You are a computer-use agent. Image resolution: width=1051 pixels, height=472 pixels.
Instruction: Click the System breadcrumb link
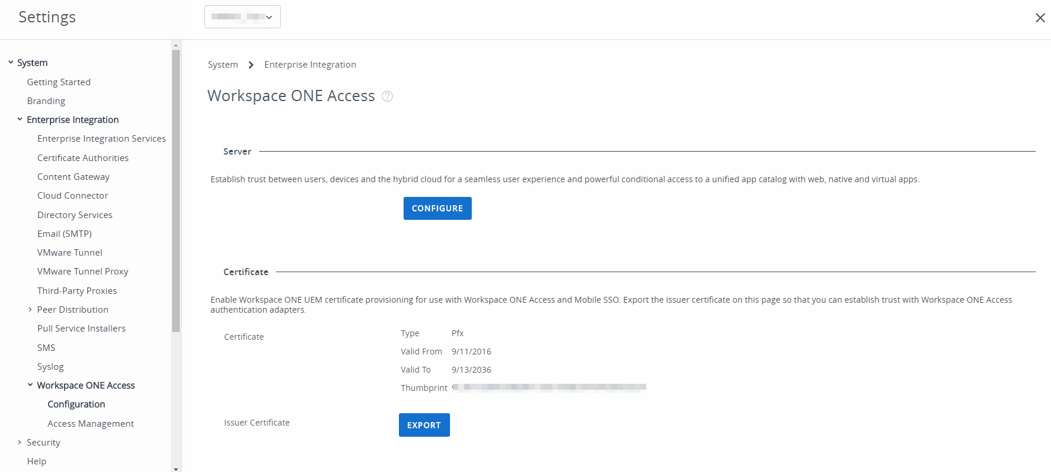click(x=223, y=65)
